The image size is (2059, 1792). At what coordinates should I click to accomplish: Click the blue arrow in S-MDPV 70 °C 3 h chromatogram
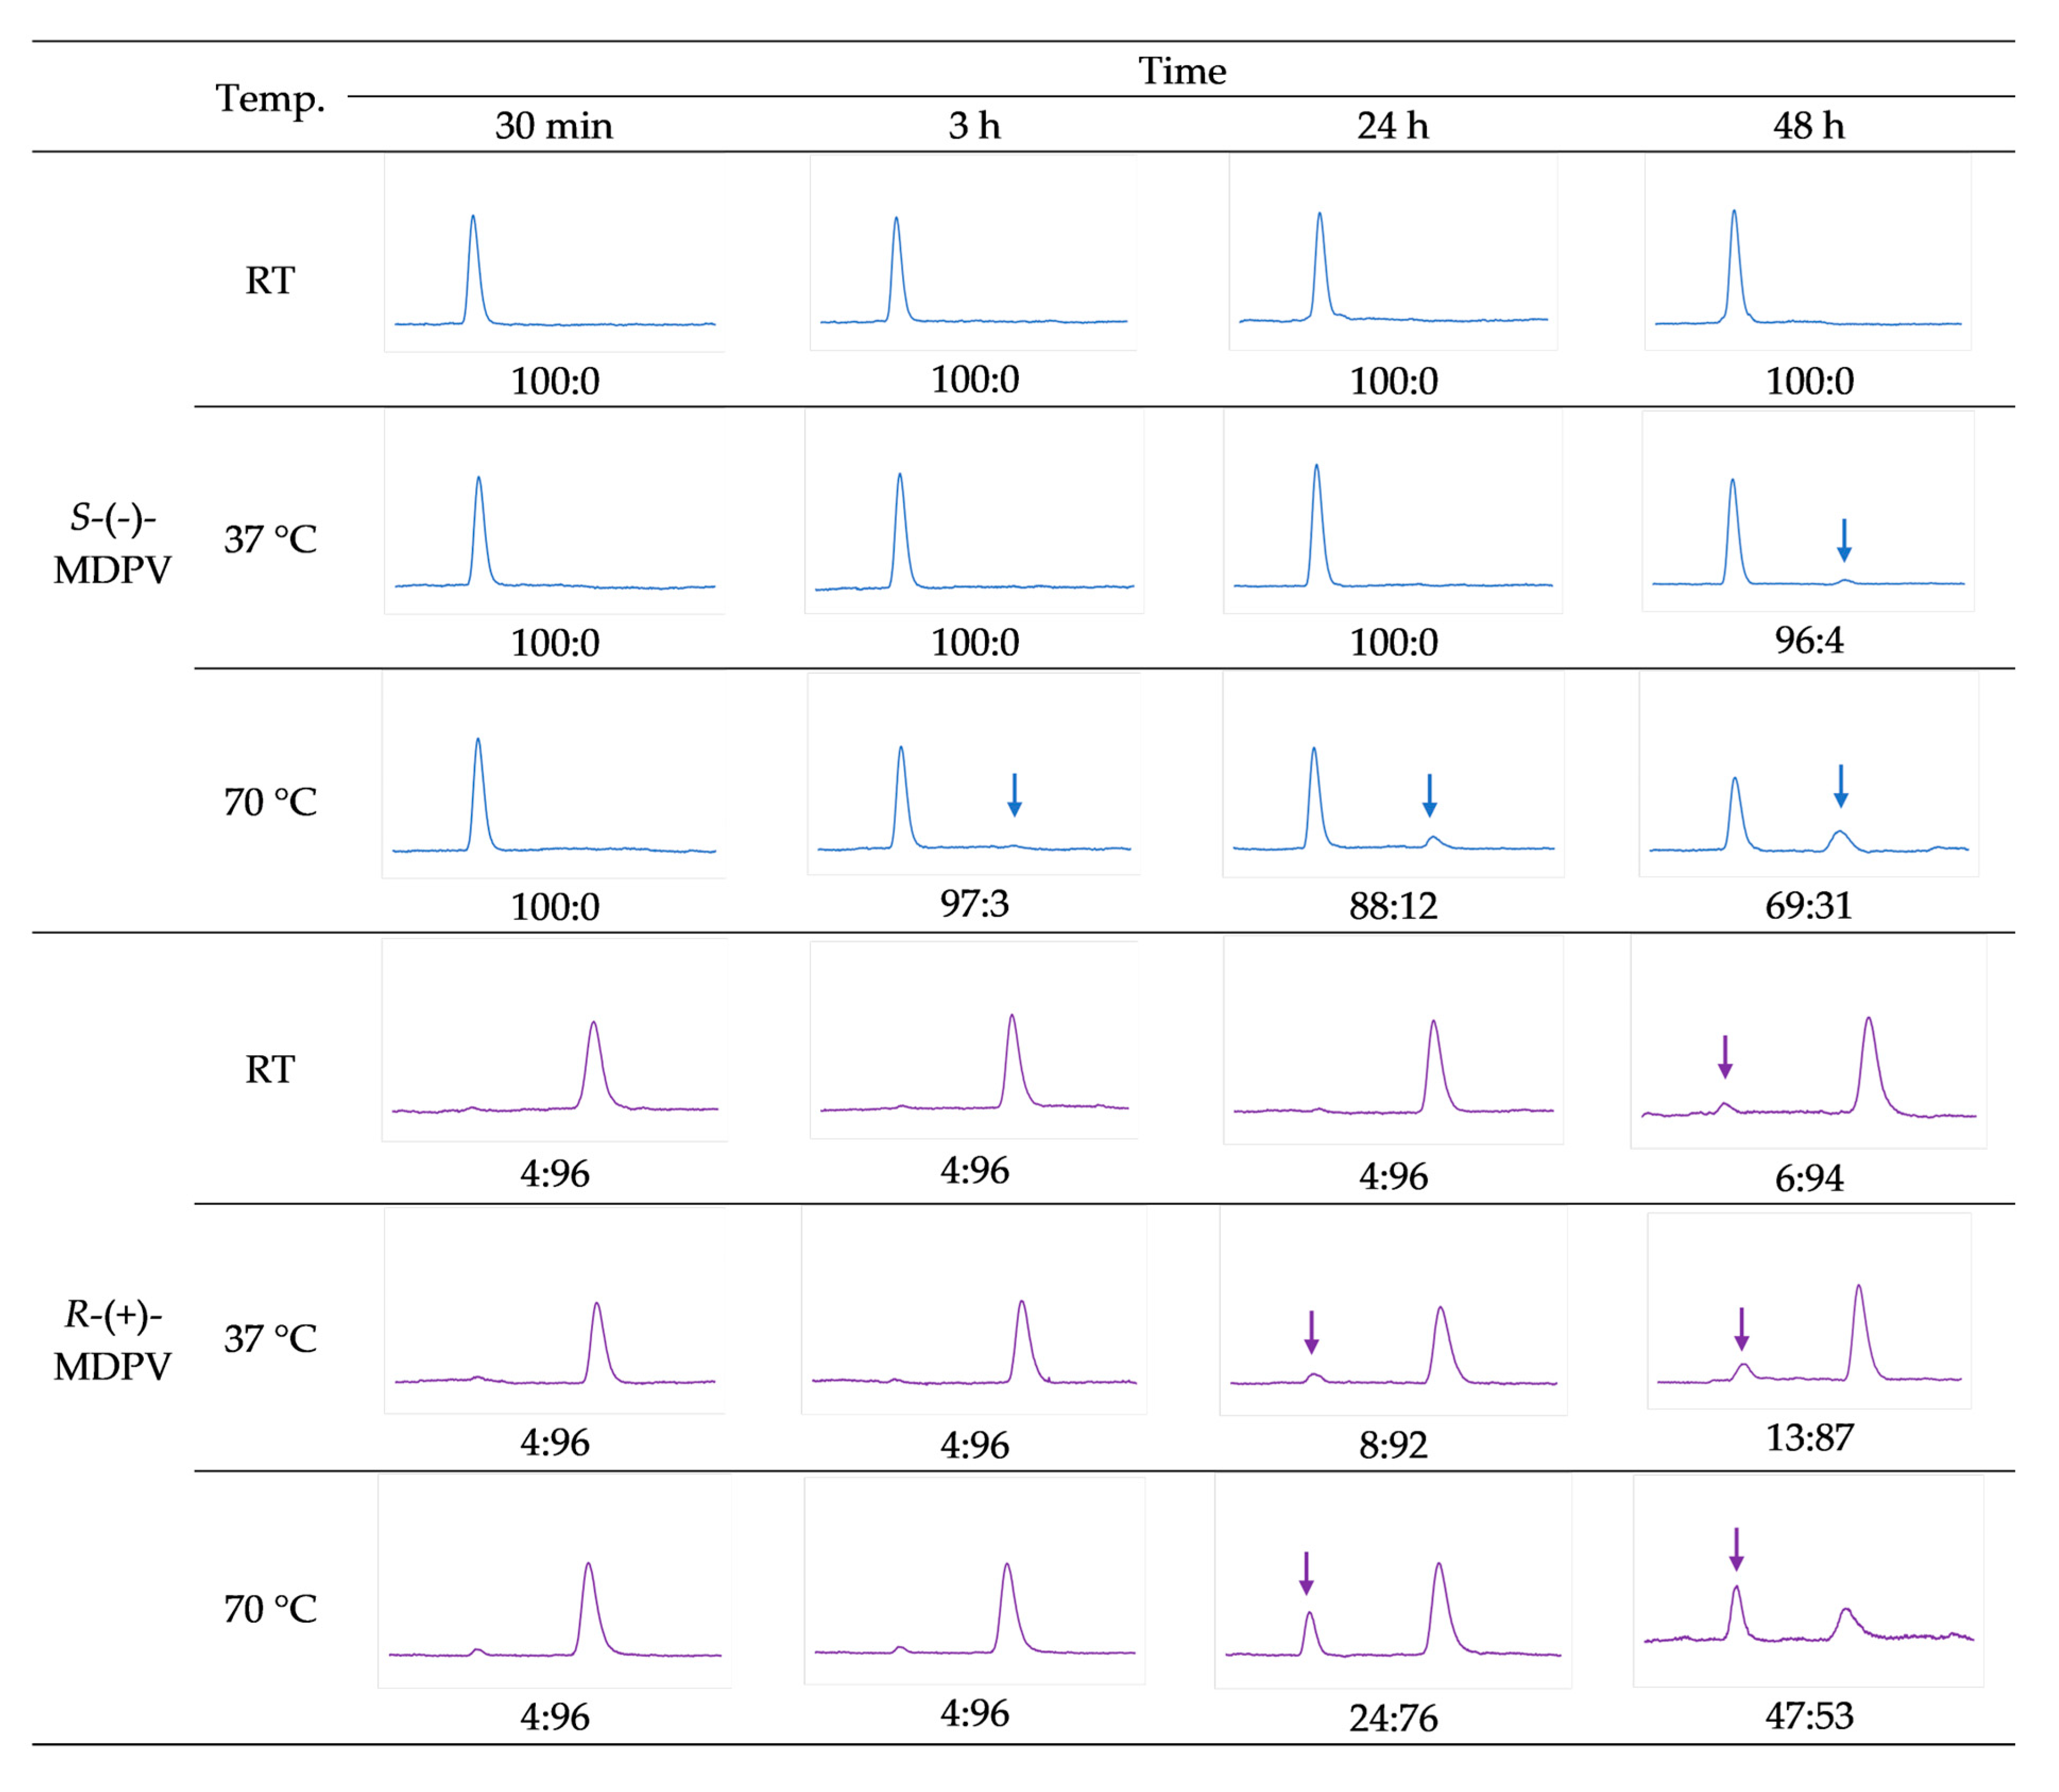(x=1014, y=795)
